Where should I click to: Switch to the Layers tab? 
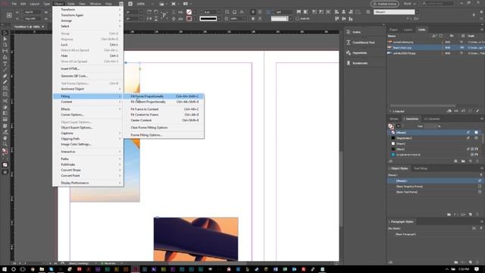pos(408,30)
